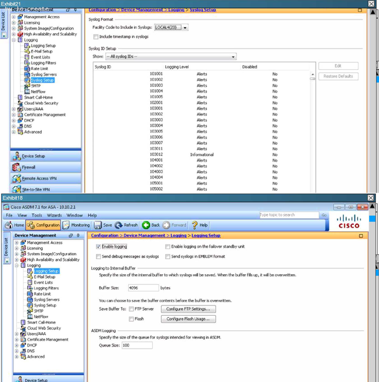Viewport: 379px width, 382px height.
Task: Open Smart Call-Home in Exhibit21 tree
Action: (x=38, y=97)
